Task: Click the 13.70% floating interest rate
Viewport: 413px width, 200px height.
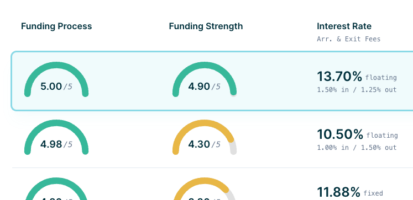Action: click(x=357, y=77)
